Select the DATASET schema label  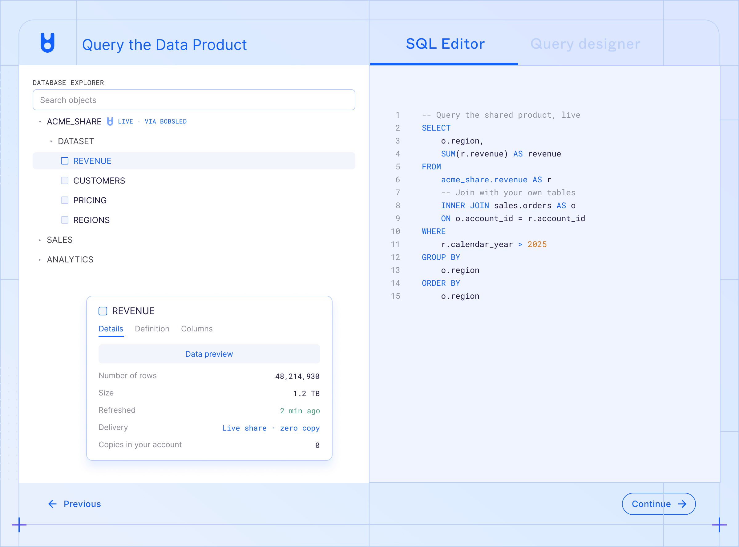[76, 141]
